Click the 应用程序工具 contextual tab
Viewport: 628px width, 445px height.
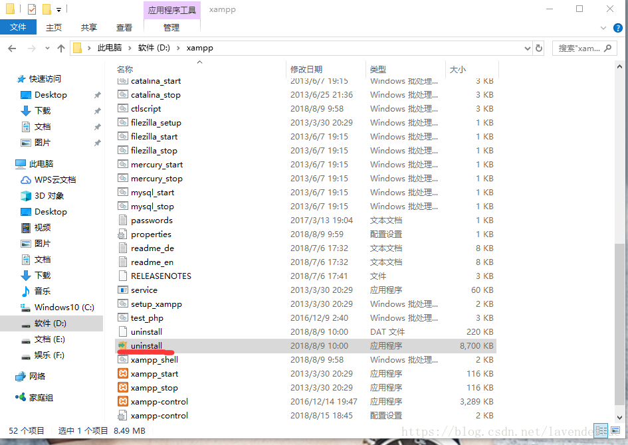pos(172,10)
